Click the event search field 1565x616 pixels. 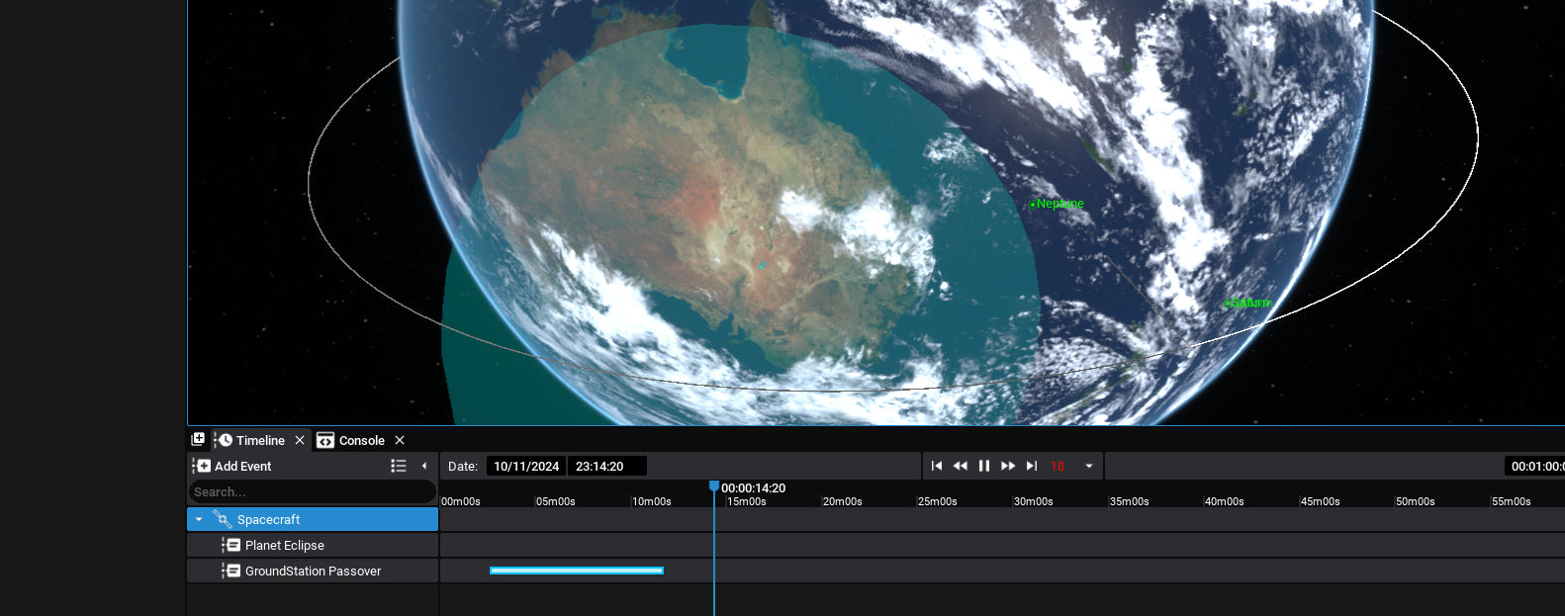coord(312,492)
